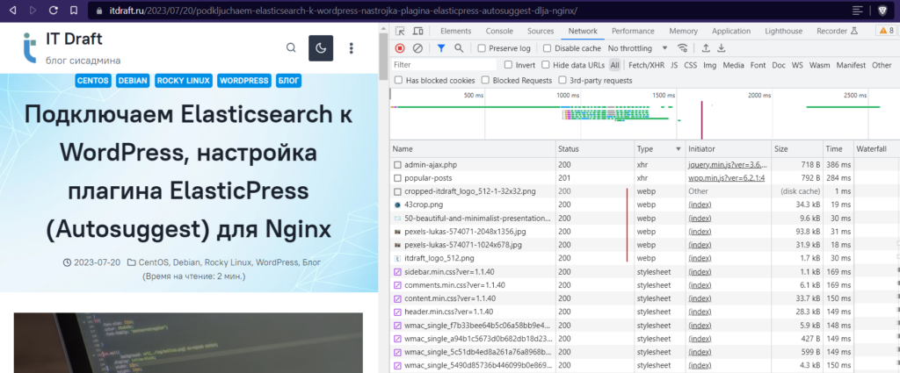
Task: Reload the page with refresh icon
Action: (x=54, y=11)
